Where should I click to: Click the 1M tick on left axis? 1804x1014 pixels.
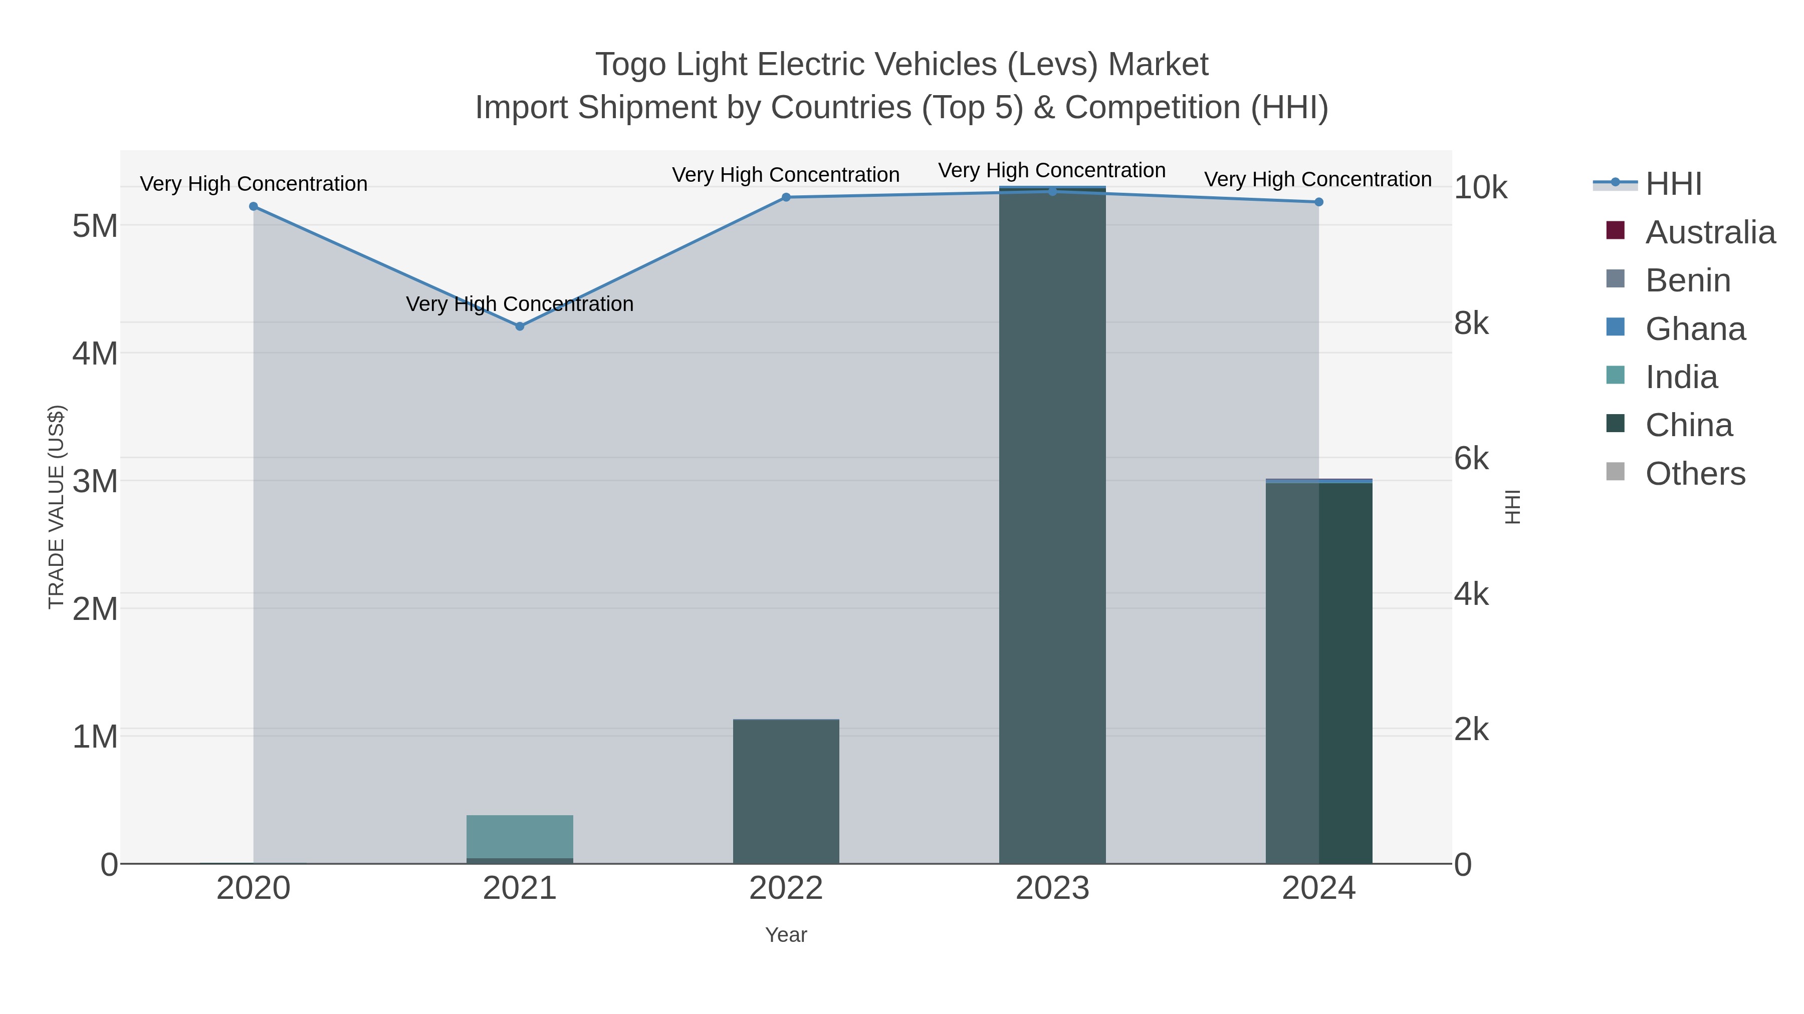95,737
